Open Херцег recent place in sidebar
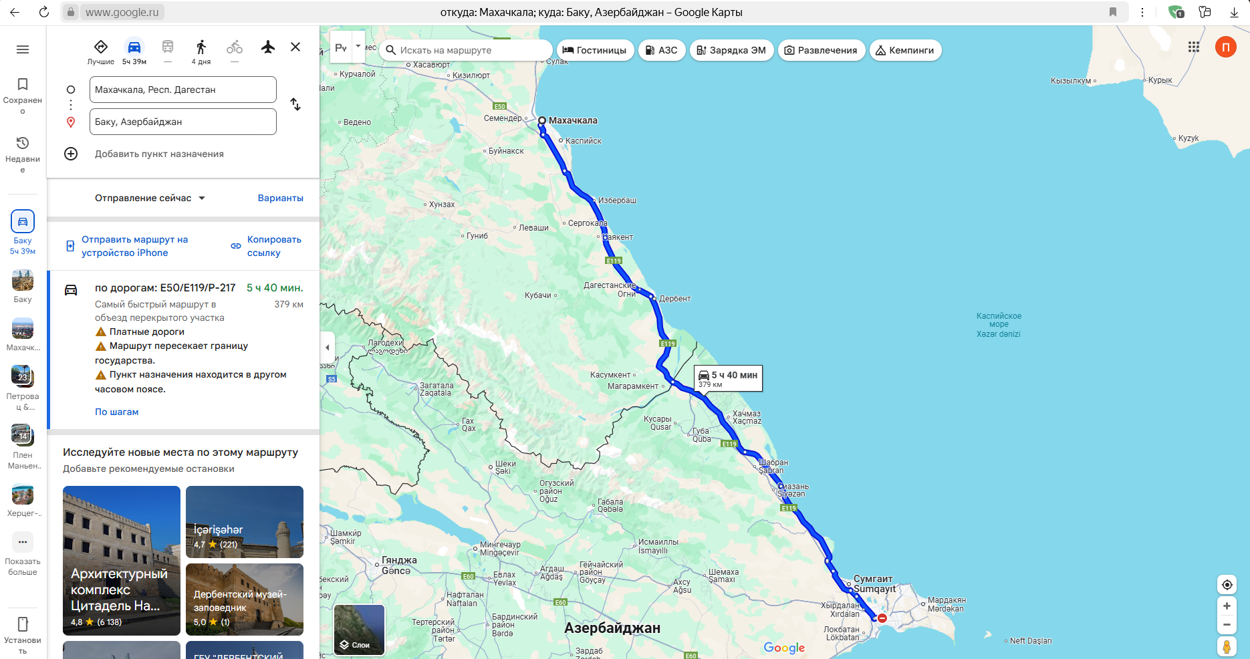The image size is (1250, 659). 23,501
